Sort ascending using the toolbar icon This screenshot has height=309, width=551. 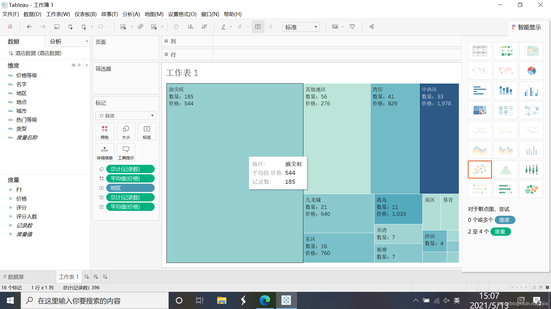coord(190,27)
